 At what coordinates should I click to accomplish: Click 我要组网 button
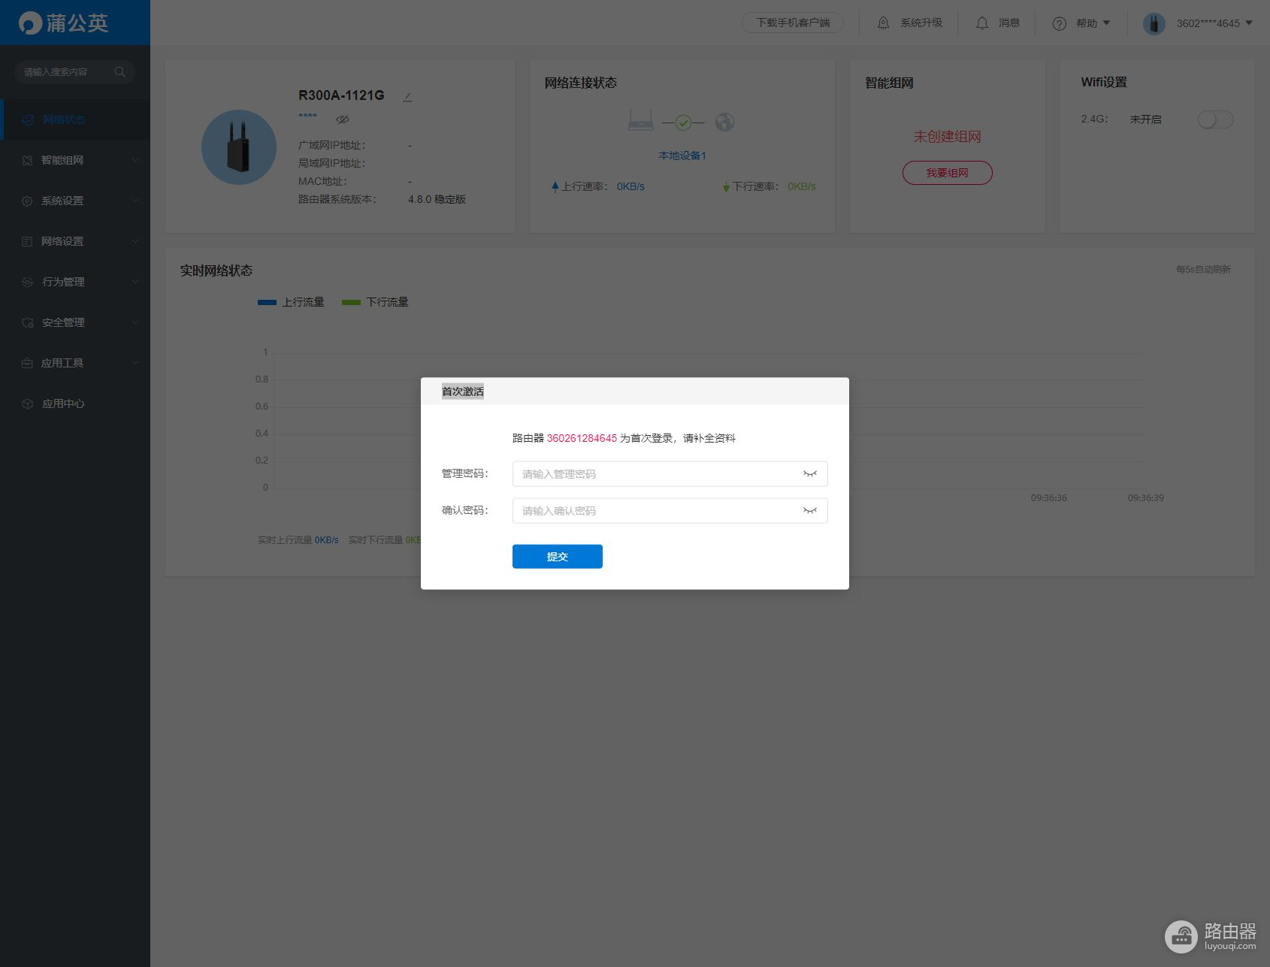click(x=947, y=173)
